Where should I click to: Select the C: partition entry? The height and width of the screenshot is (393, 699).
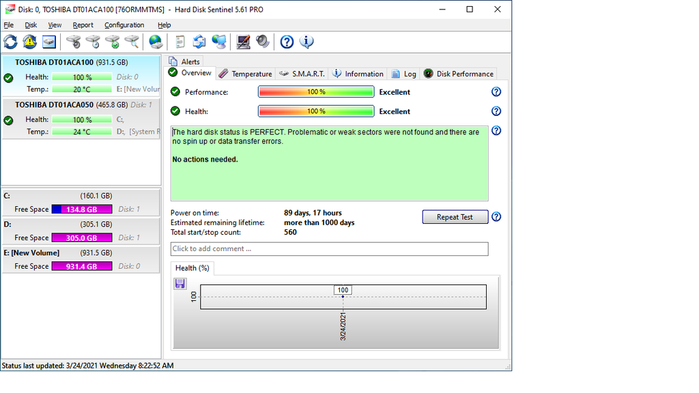[81, 202]
